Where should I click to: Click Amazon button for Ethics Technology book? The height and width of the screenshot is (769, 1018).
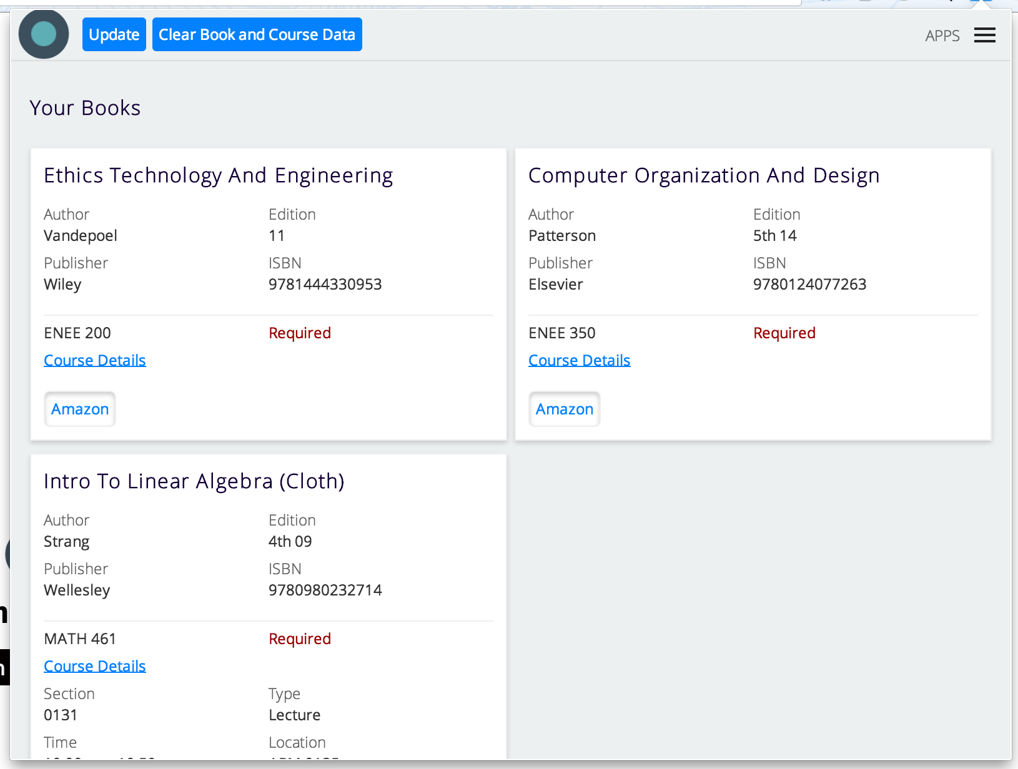click(x=80, y=409)
